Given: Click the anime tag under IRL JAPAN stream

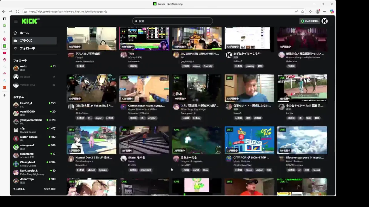Looking at the screenshot, I should tap(196, 66).
